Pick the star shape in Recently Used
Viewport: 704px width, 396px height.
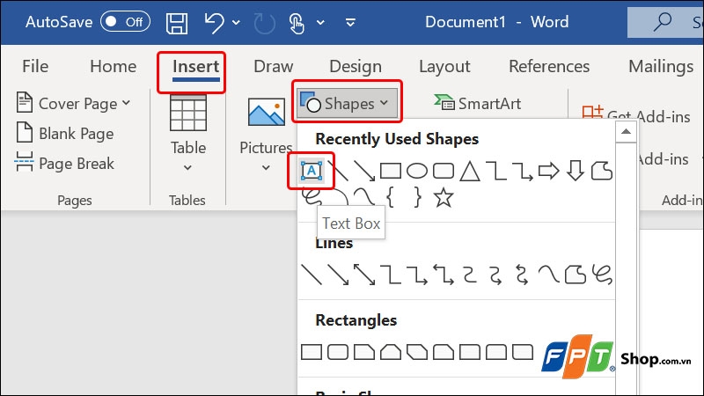(x=443, y=198)
